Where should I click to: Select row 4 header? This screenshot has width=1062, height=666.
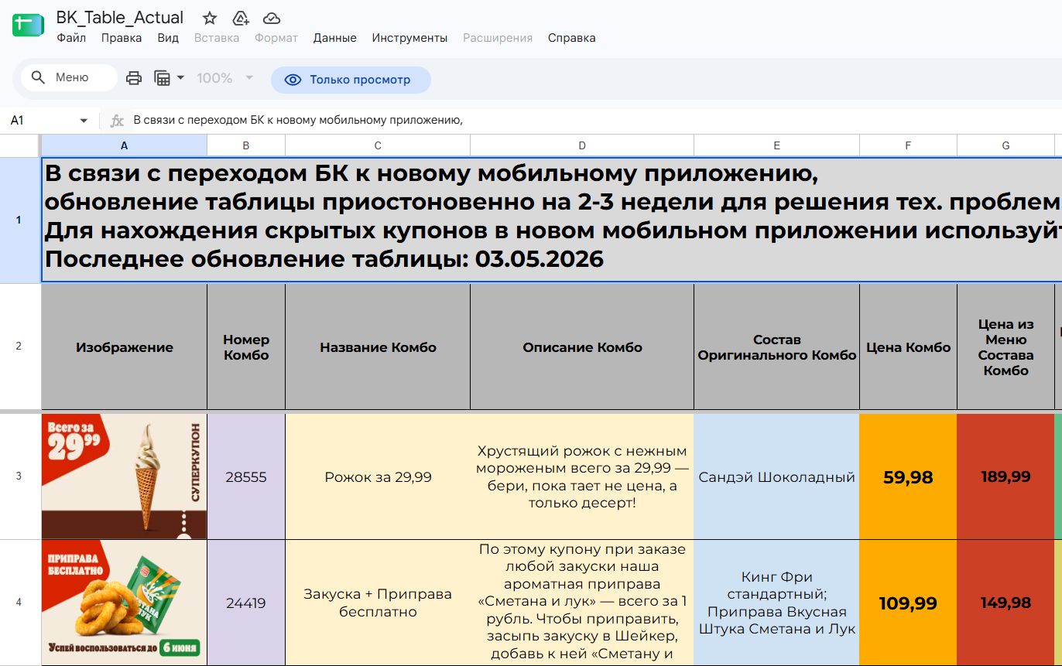(19, 603)
